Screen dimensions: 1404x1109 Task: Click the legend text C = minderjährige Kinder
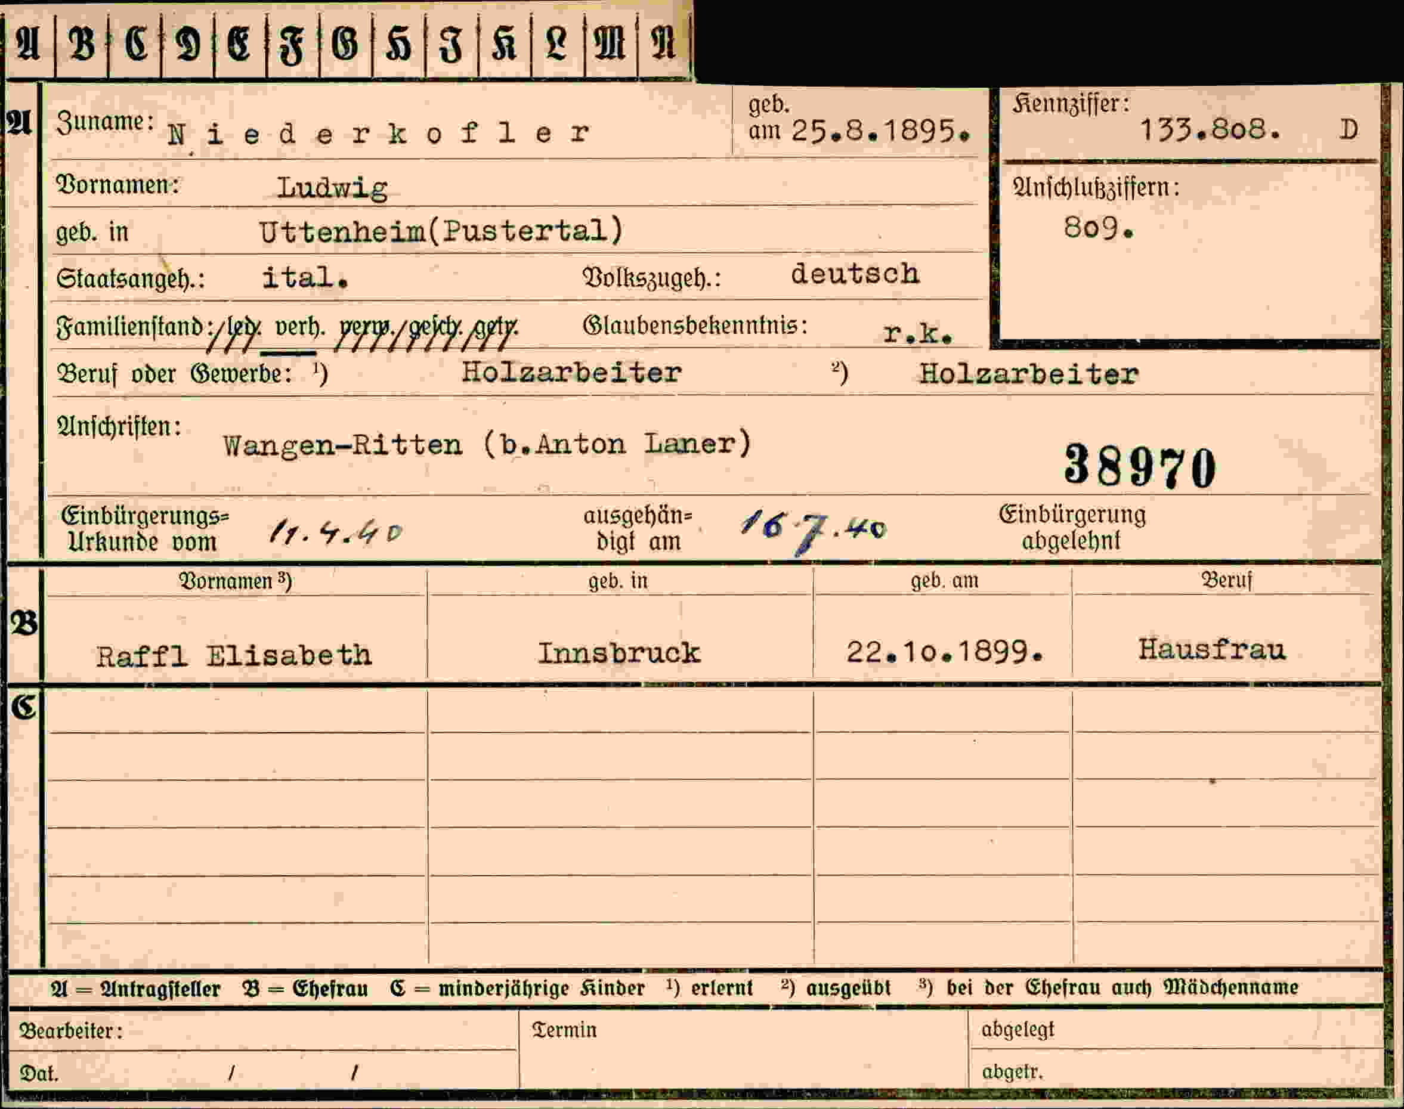(x=518, y=988)
